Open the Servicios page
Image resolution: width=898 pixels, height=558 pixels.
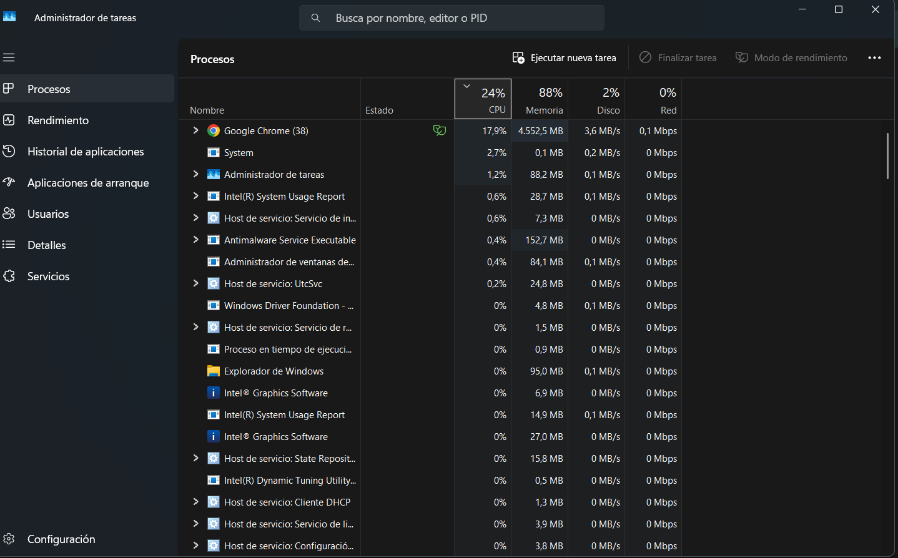pyautogui.click(x=87, y=276)
